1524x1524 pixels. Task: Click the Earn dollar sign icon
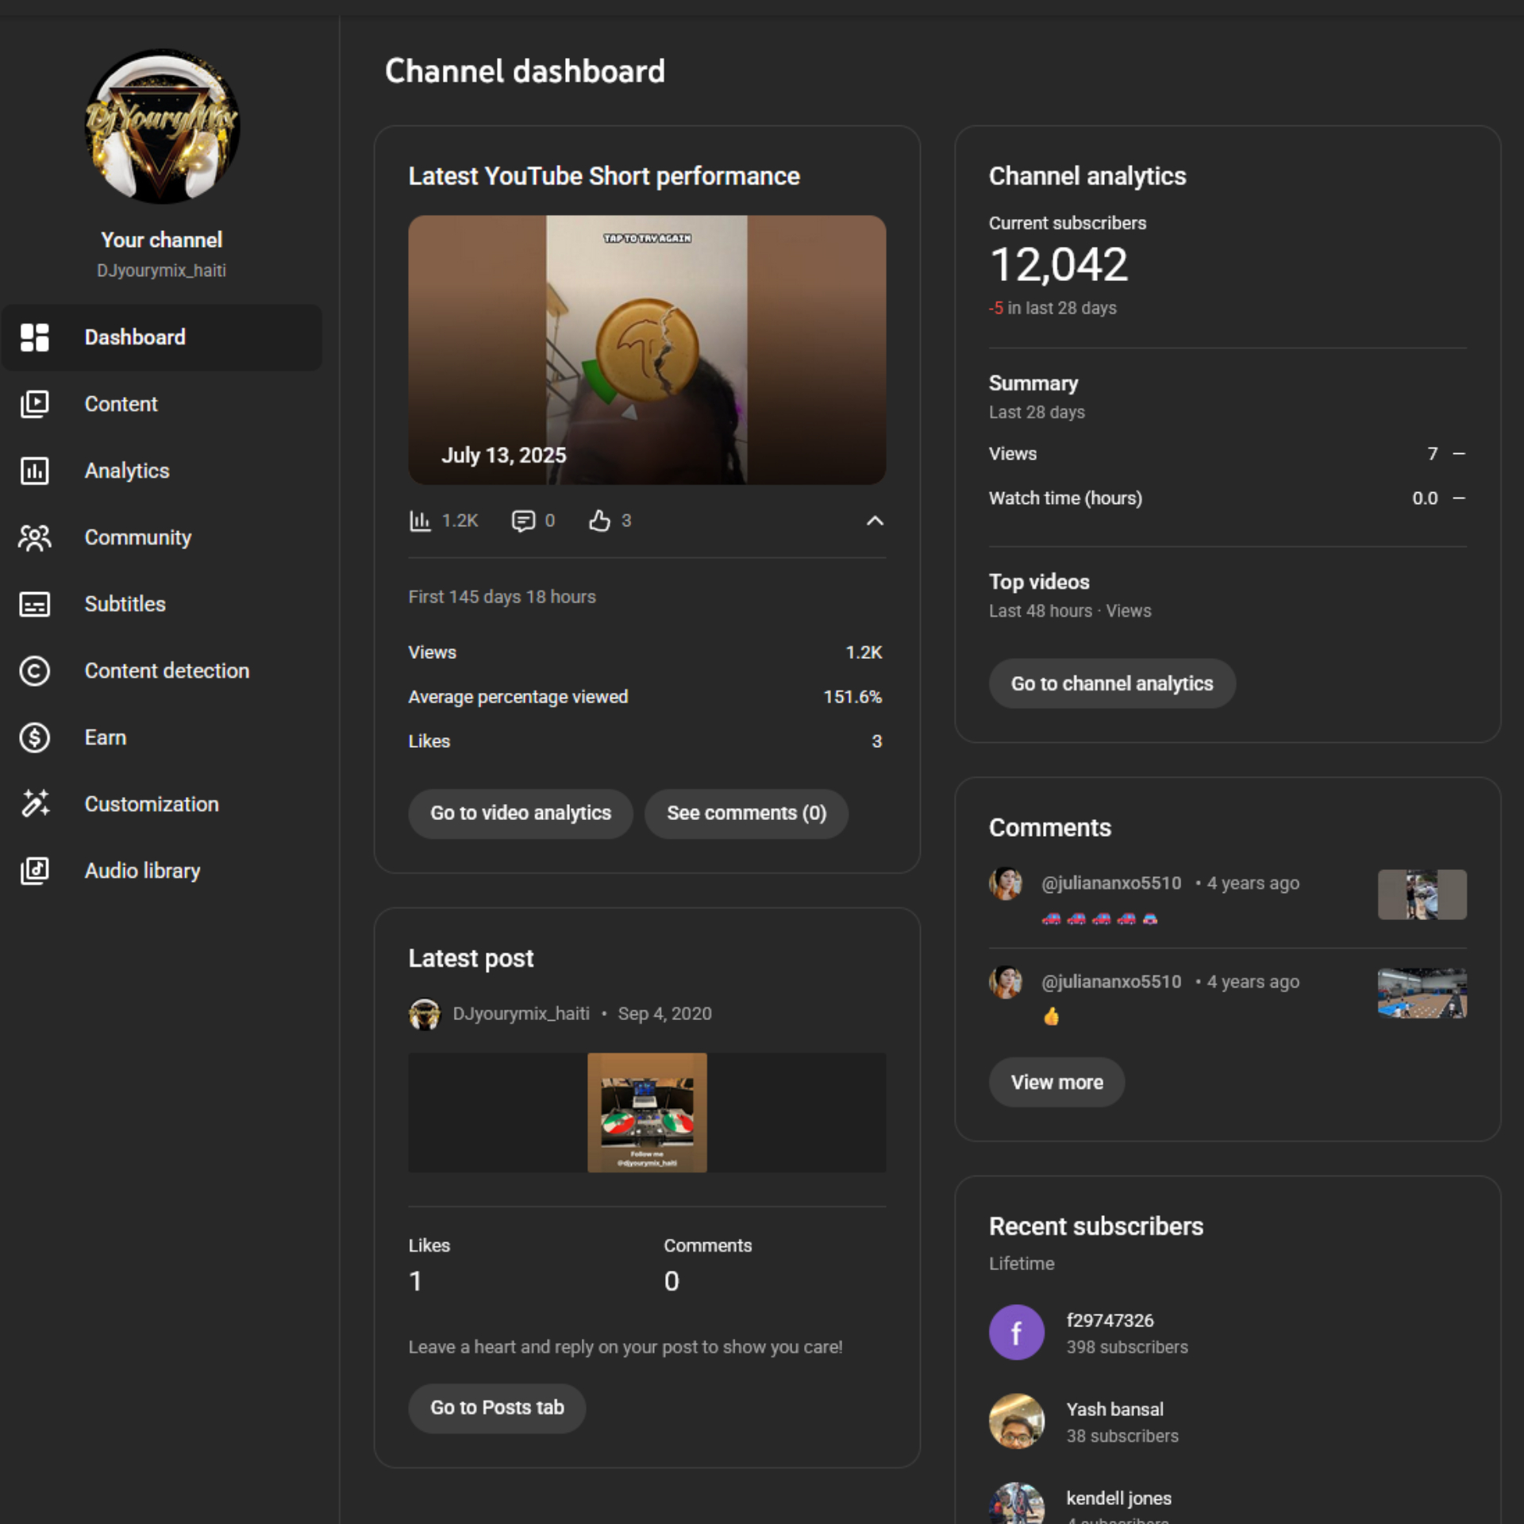coord(34,737)
